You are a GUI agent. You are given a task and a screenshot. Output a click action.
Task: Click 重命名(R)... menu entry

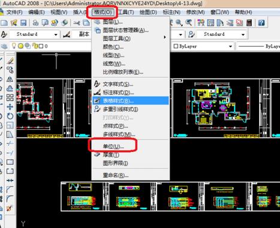coord(116,175)
